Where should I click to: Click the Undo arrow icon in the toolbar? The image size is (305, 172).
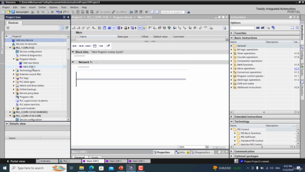[x=58, y=12]
